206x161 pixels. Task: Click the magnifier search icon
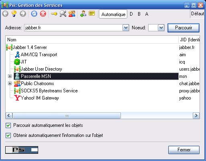(63, 14)
